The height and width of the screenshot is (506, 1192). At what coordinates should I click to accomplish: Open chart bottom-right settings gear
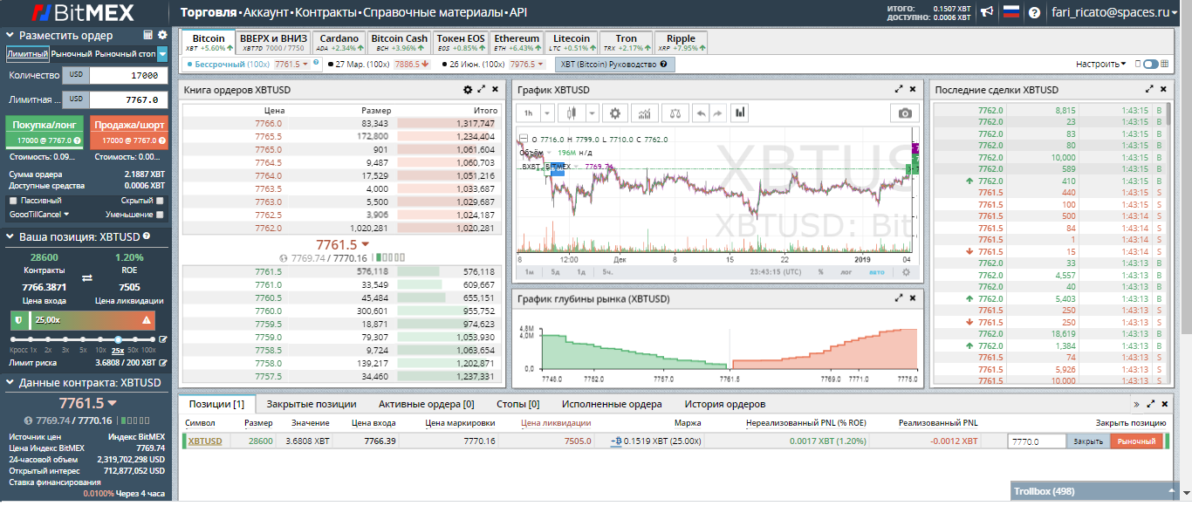[905, 271]
